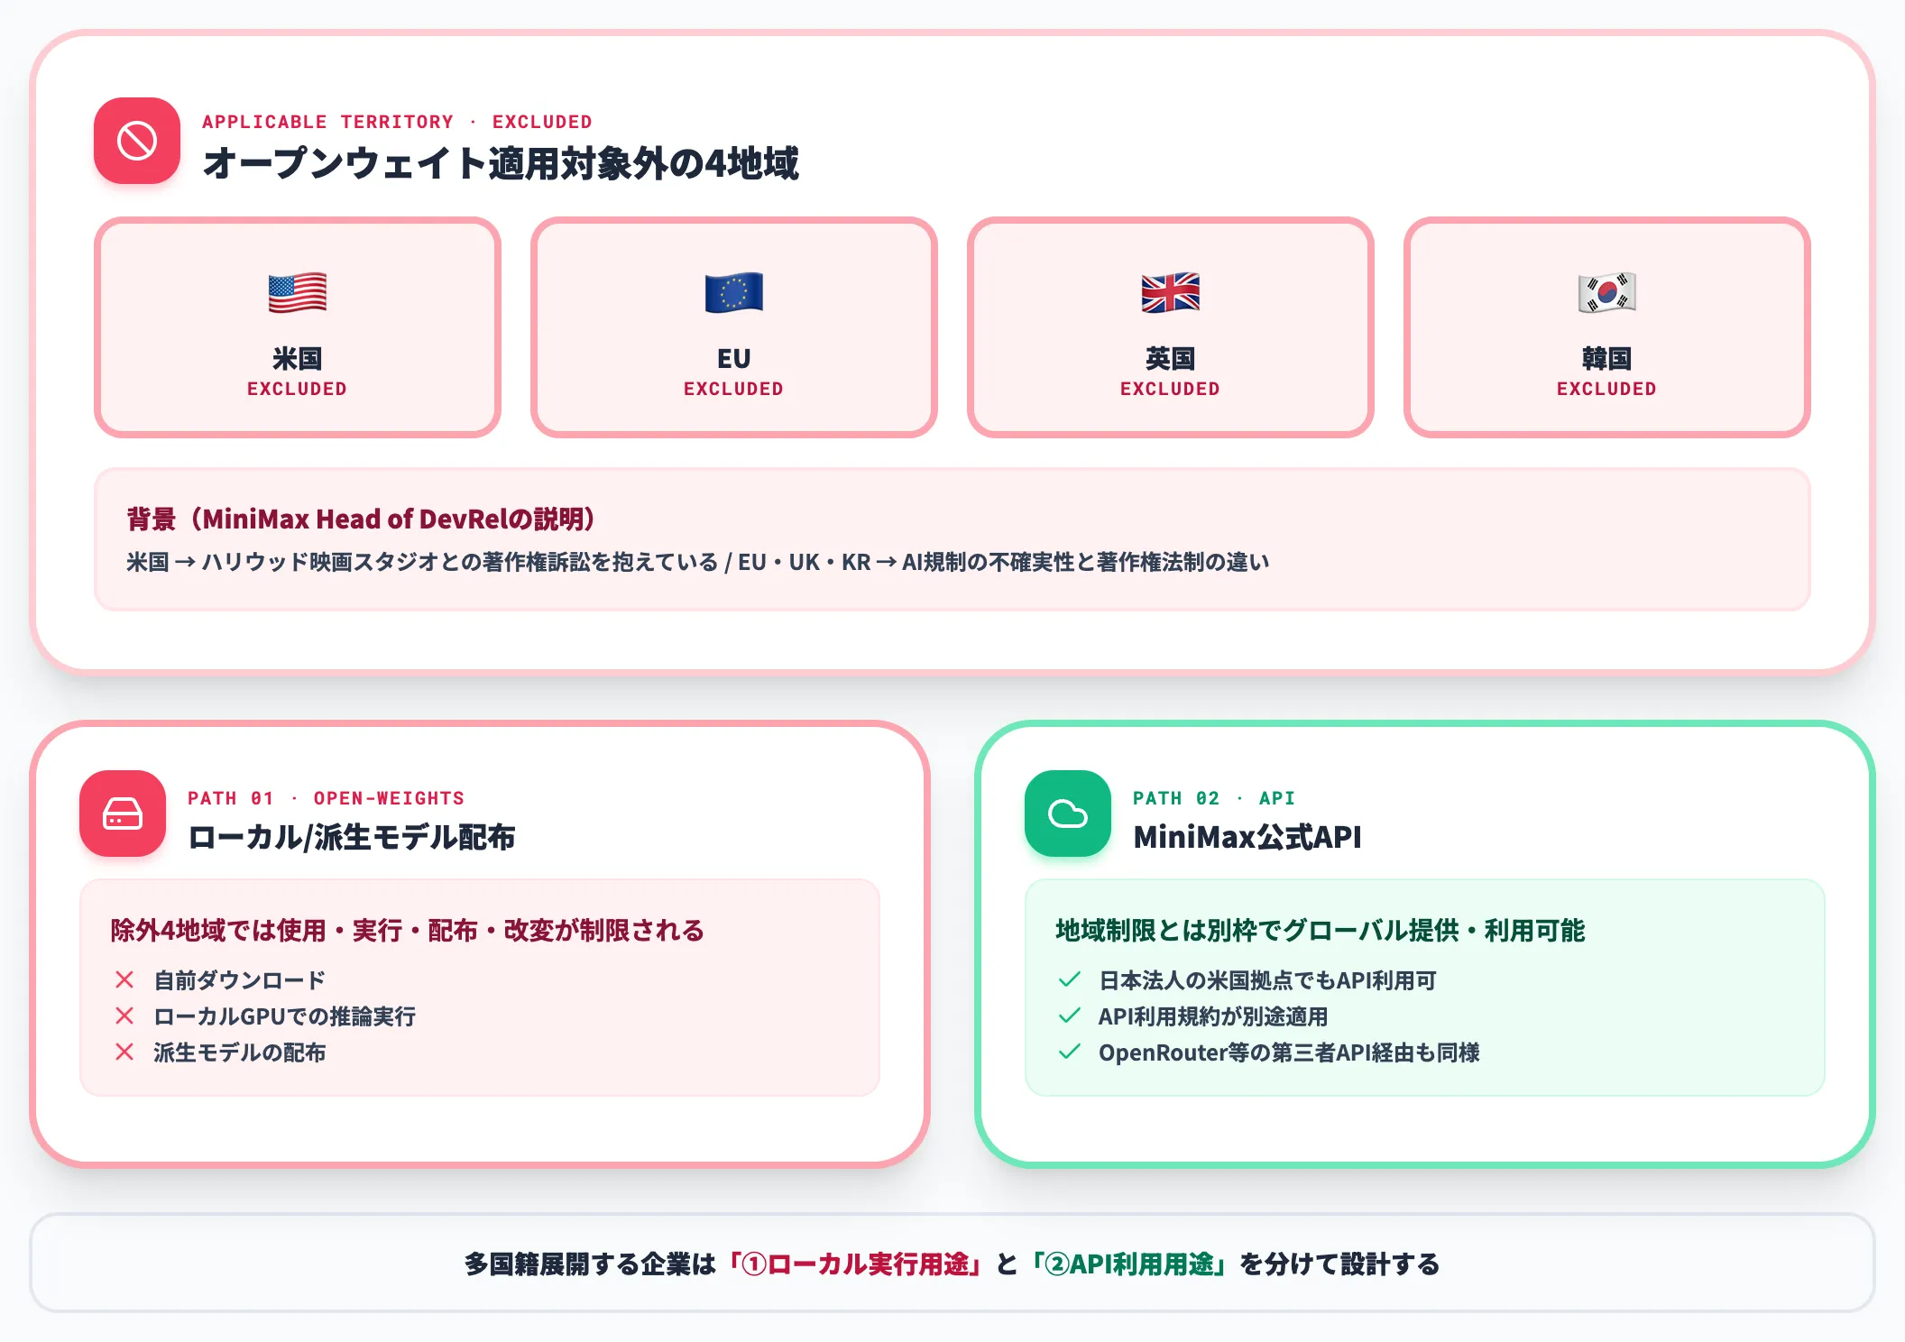Click EXCLUDED under 米国

298,389
